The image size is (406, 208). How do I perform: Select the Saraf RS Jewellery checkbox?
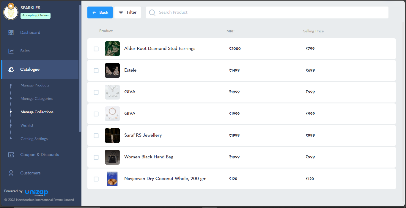[96, 135]
